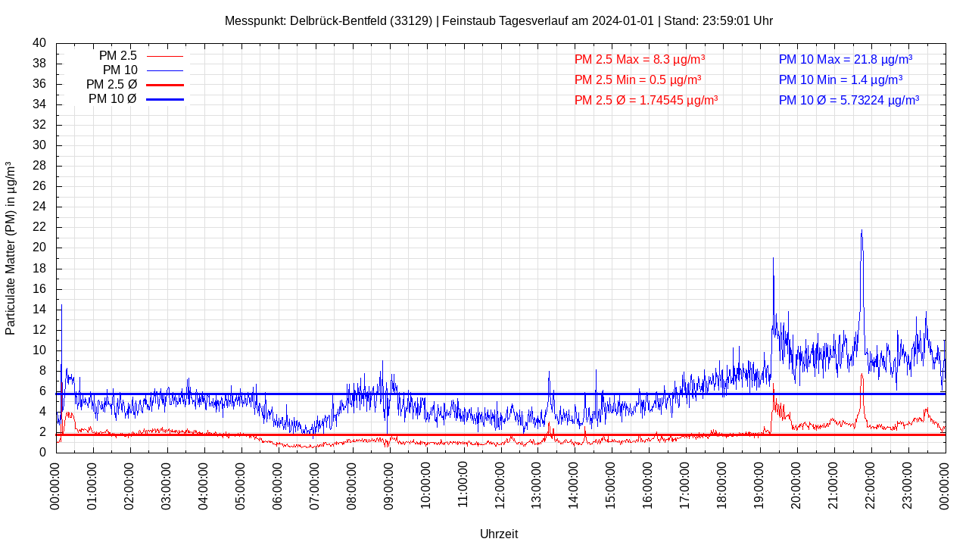Click the PM 2.5 Ø = 1.74545 µg/m³ value
The height and width of the screenshot is (545, 969).
(x=646, y=100)
